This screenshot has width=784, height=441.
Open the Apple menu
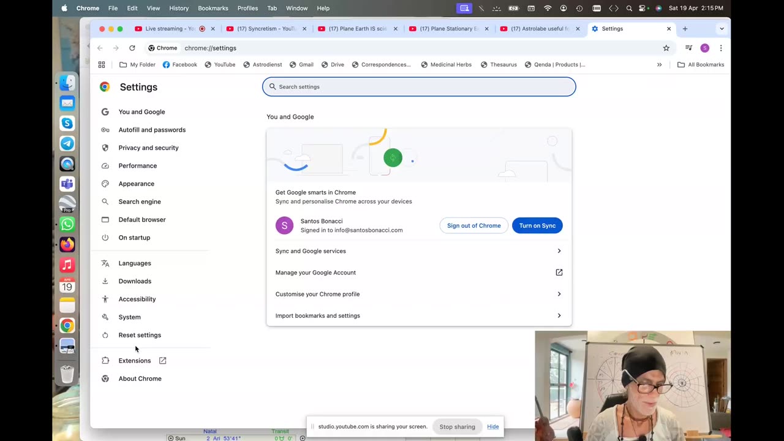click(x=64, y=8)
